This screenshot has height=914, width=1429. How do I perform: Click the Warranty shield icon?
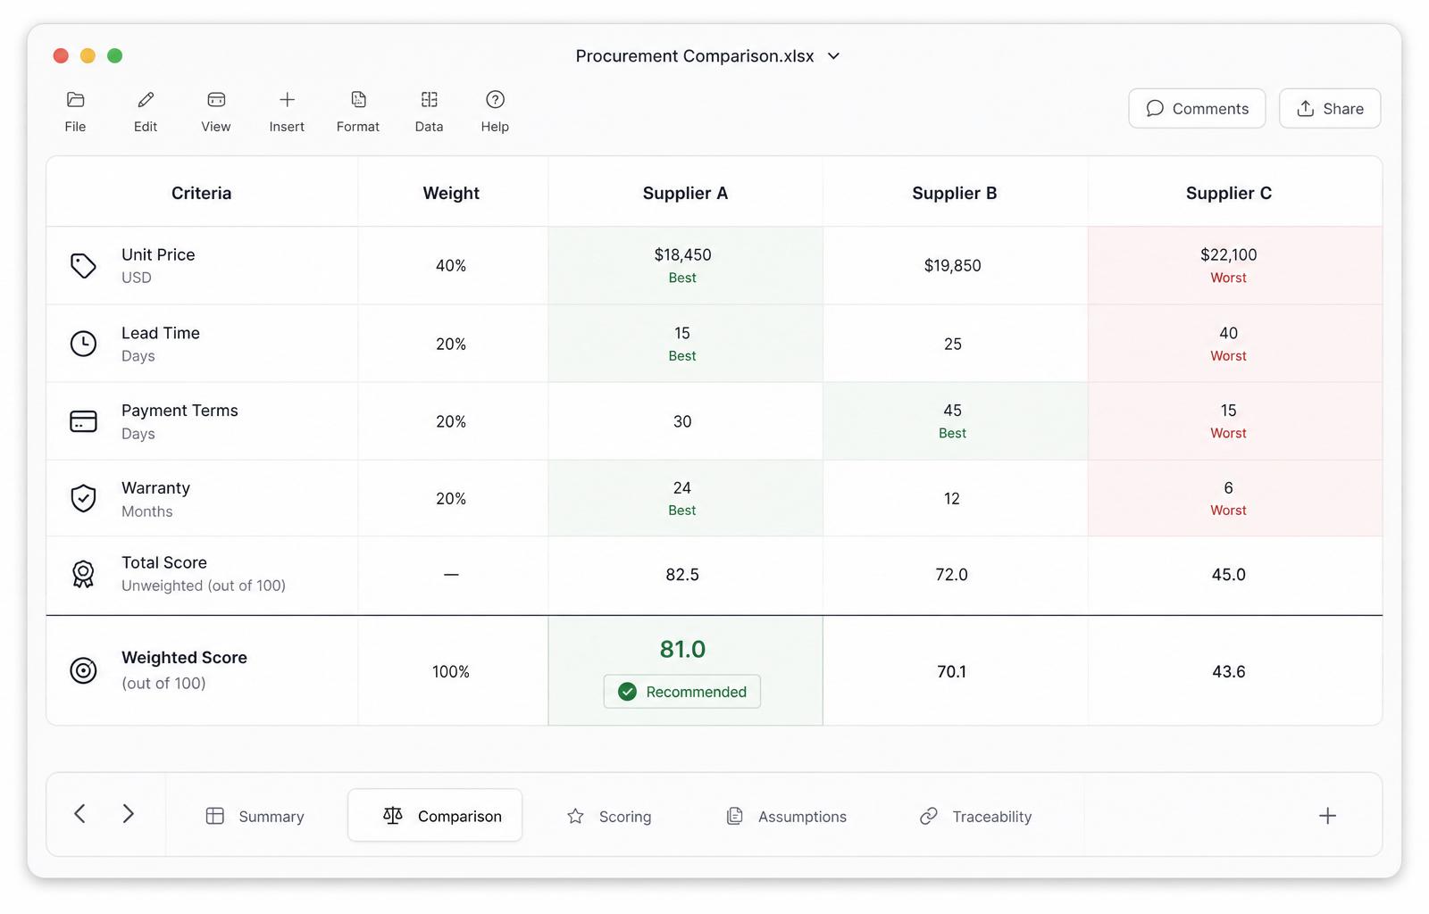pyautogui.click(x=83, y=498)
